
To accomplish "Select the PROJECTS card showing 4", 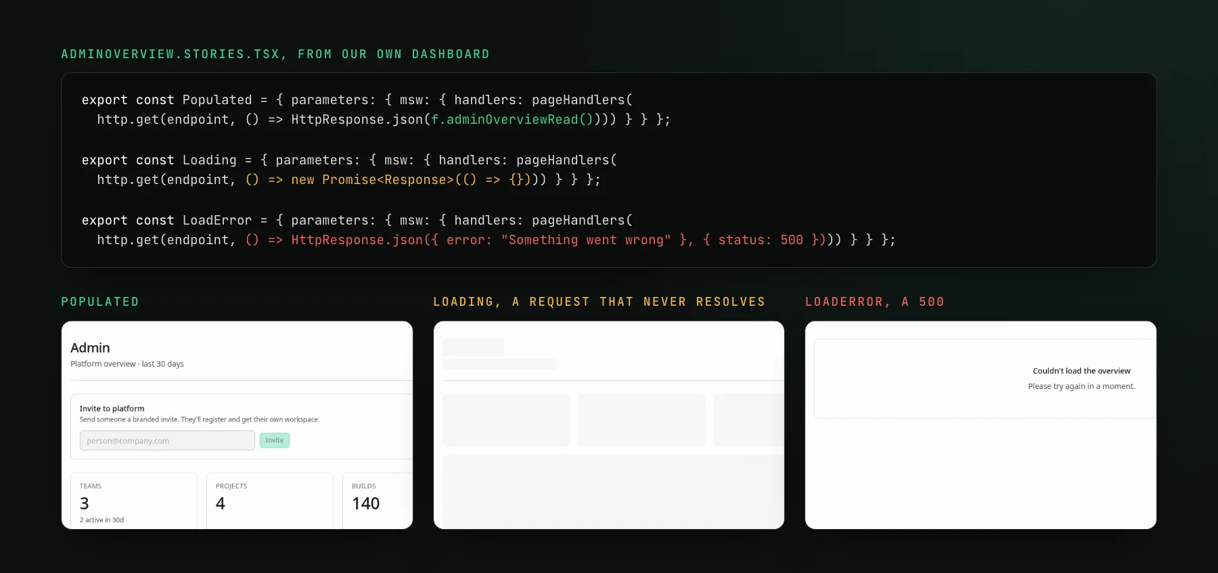I will 270,501.
